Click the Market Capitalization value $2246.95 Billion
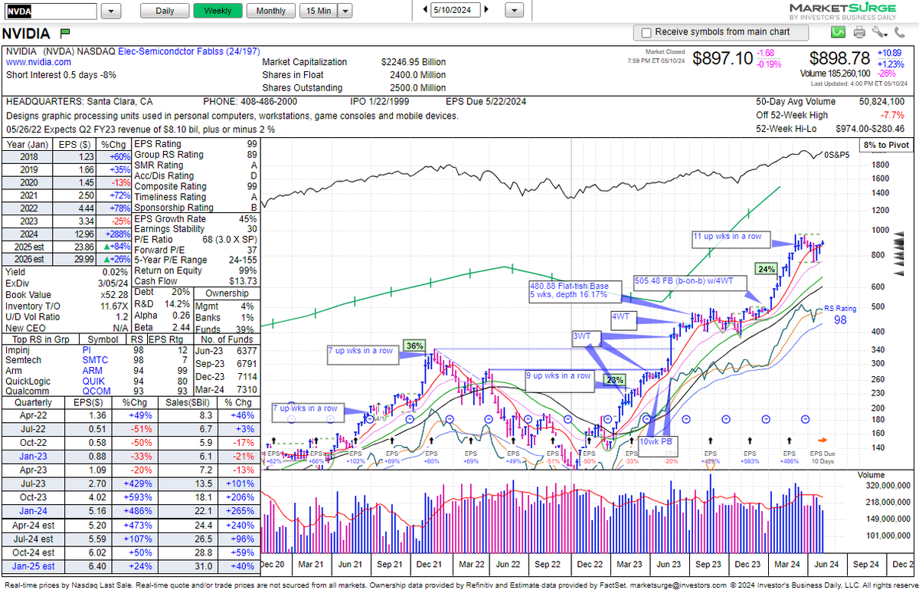Viewport: 919px width, 593px height. click(x=414, y=62)
